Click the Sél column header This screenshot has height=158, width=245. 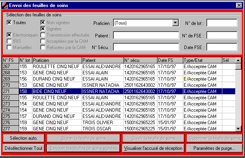(229, 60)
